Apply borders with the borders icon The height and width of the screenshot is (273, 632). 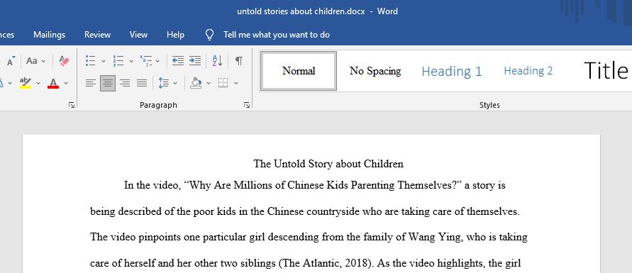pyautogui.click(x=223, y=84)
